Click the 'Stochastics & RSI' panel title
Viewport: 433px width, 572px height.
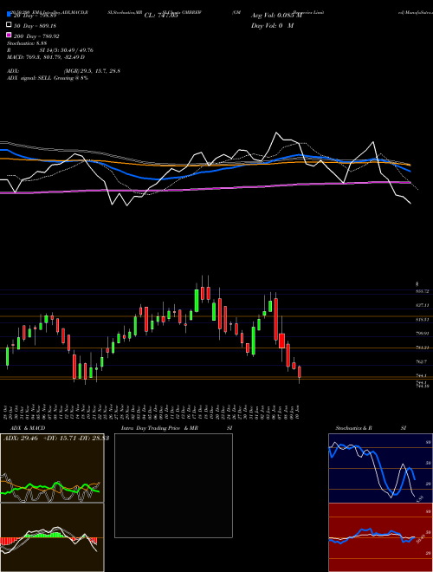pos(371,428)
